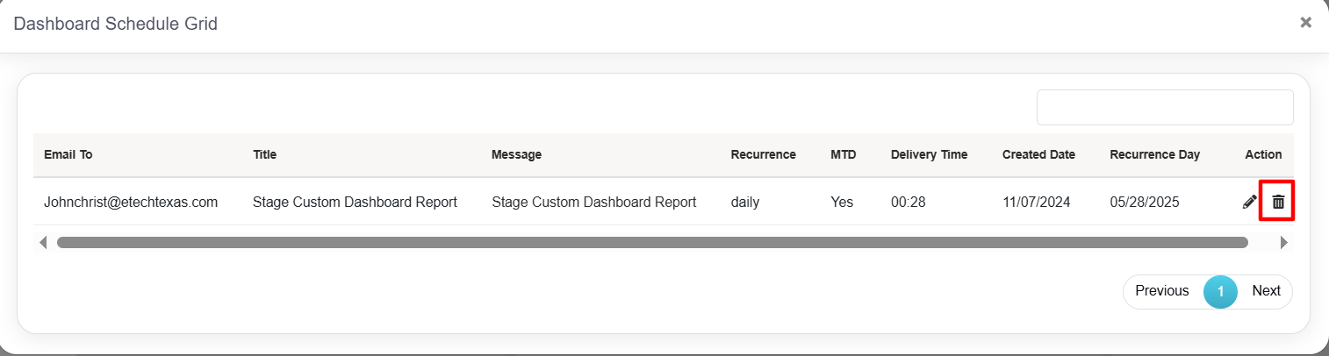Sort by the Created Date column header
1329x356 pixels.
point(1038,154)
